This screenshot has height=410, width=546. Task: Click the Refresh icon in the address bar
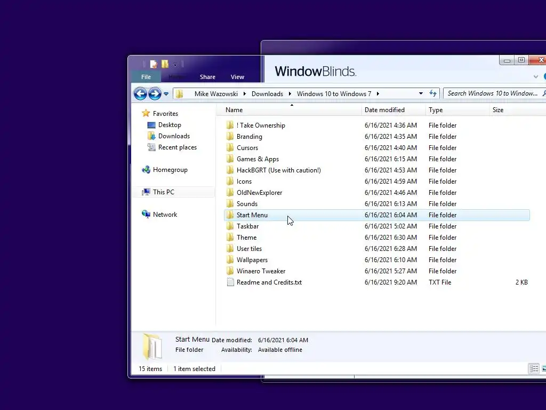point(433,93)
